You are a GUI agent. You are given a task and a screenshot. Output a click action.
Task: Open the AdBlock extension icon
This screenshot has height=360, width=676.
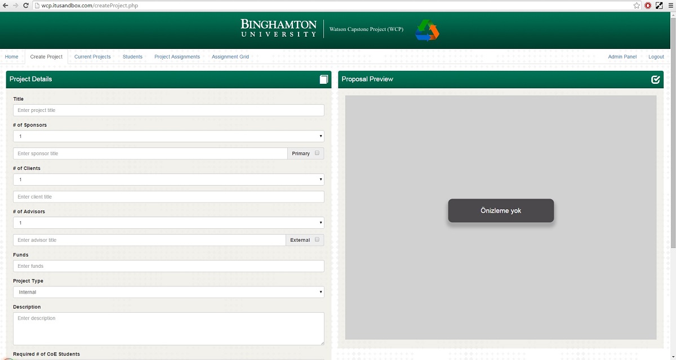pos(648,6)
